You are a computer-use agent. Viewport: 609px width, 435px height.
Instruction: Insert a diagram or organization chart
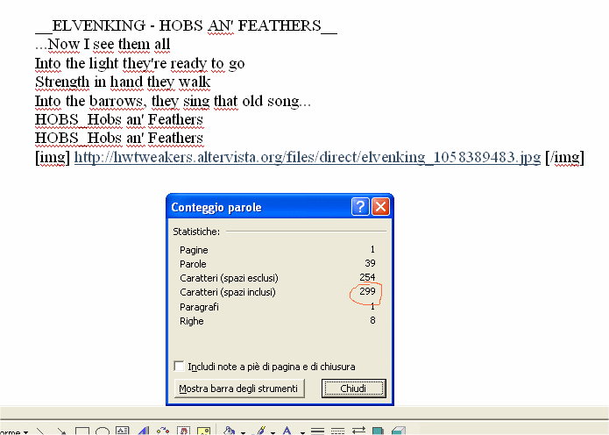pos(163,431)
